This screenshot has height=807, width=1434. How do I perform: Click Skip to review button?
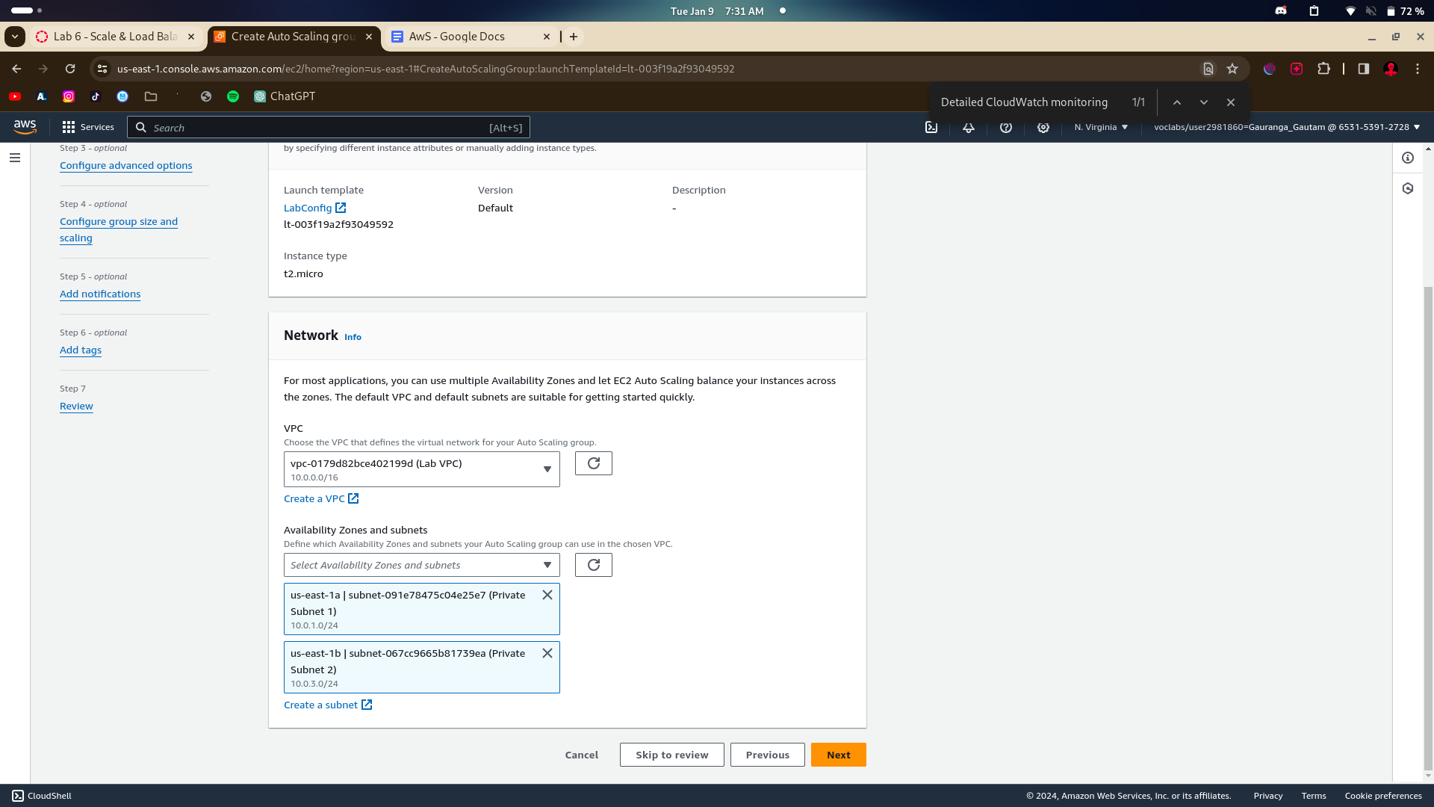click(x=671, y=755)
